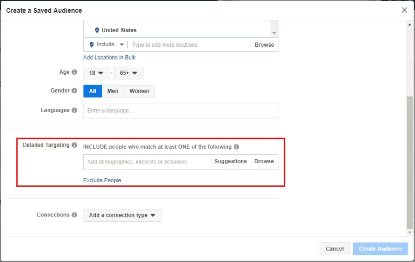
Task: Select All genders option
Action: (x=92, y=91)
